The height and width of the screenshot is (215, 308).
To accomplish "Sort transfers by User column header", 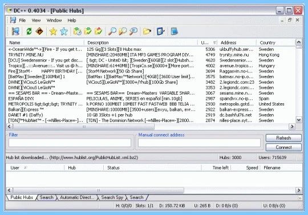I will tap(35, 168).
